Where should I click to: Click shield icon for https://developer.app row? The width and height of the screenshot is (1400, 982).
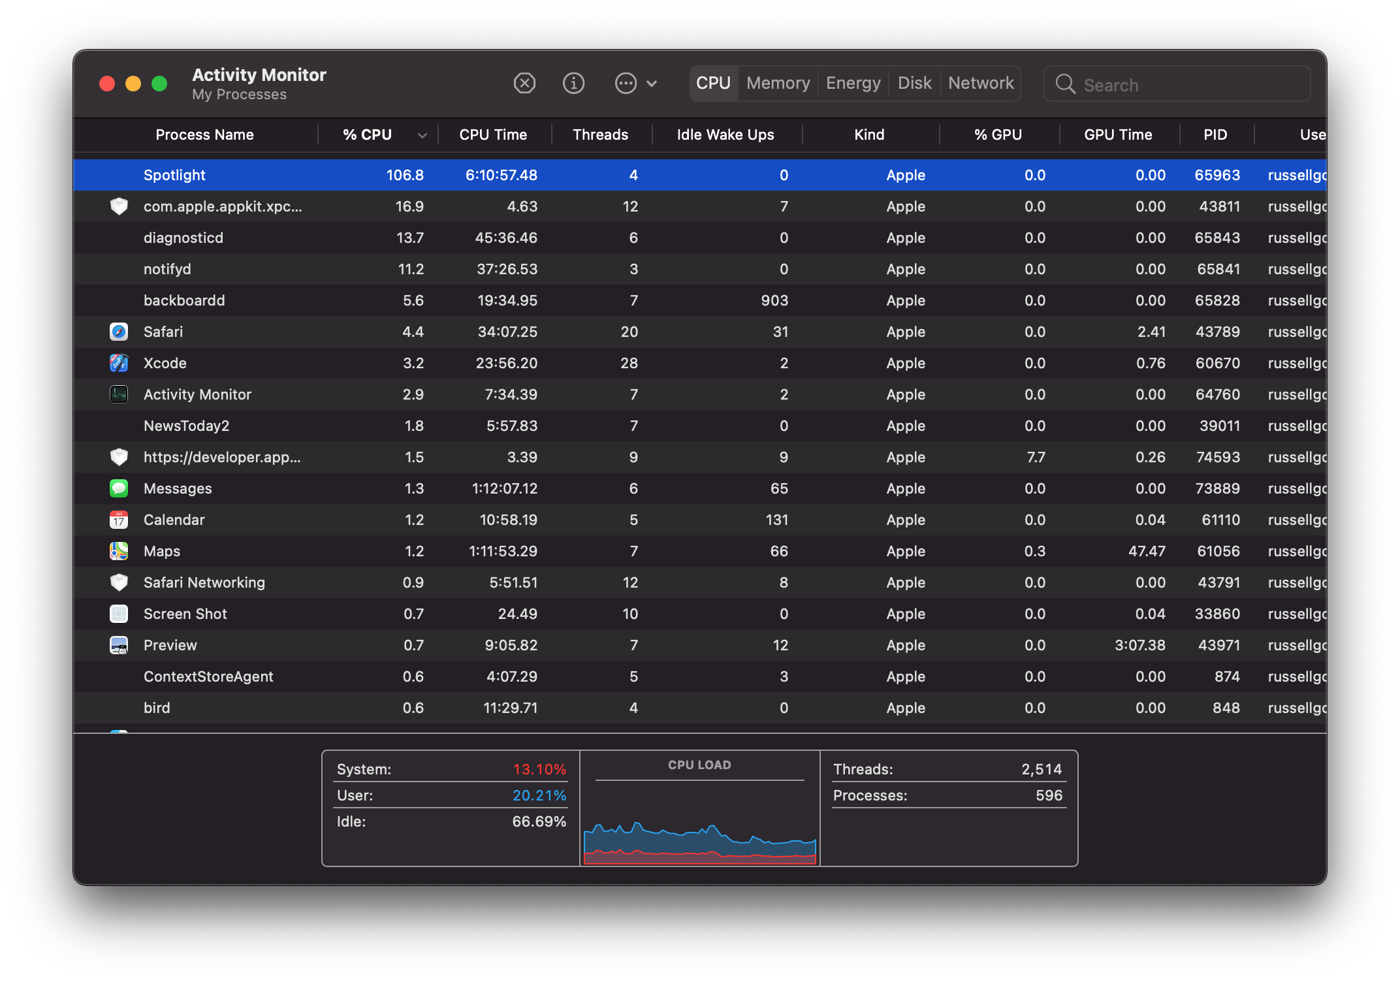(119, 457)
